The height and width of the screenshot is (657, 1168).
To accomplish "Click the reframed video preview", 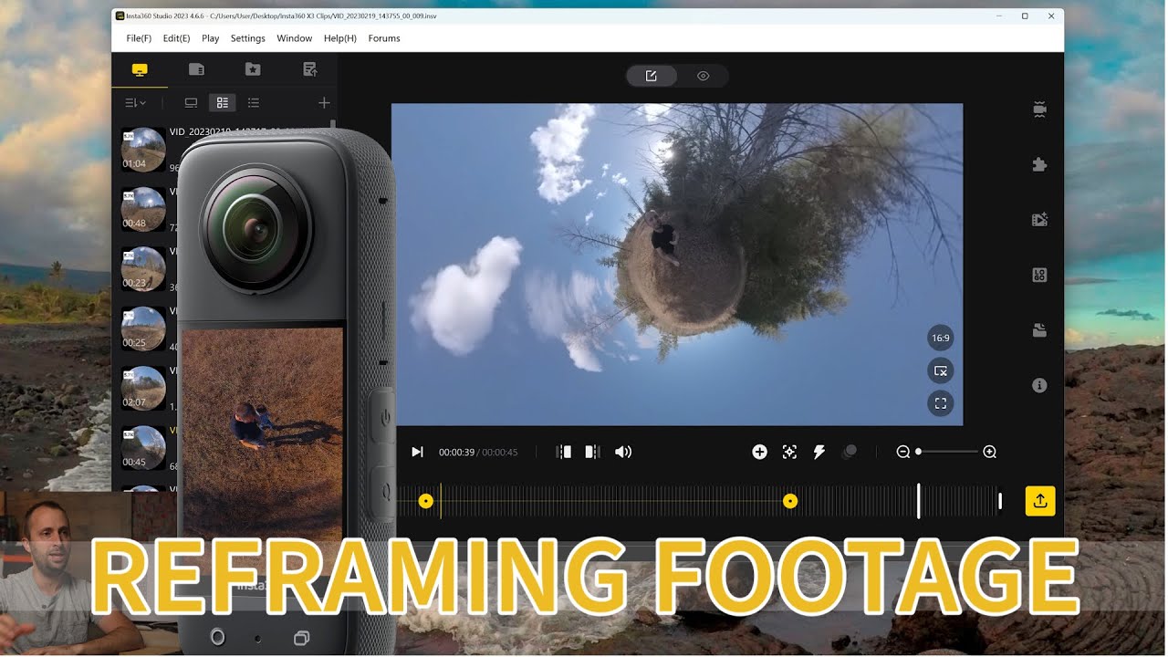I will (x=677, y=264).
